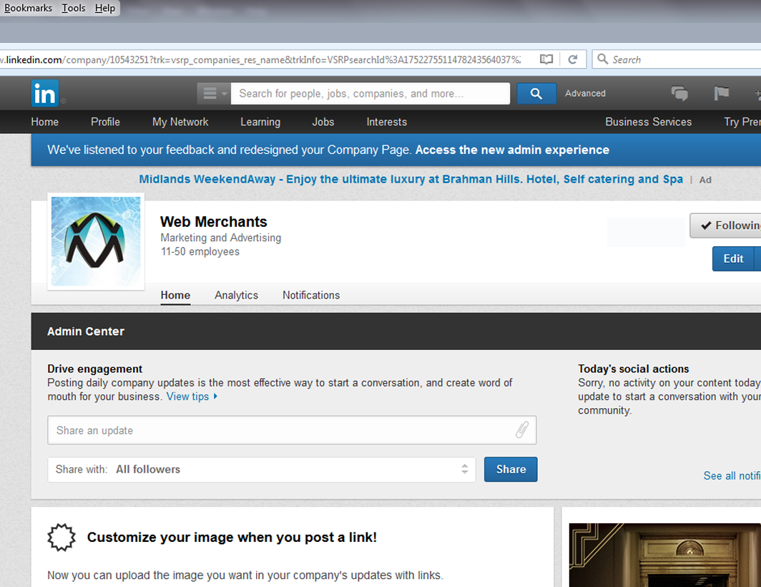The height and width of the screenshot is (587, 761).
Task: Open the Tools browser menu
Action: point(73,9)
